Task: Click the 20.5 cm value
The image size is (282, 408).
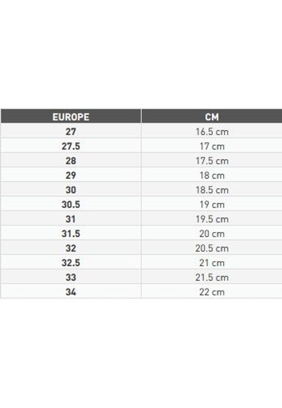Action: click(212, 248)
